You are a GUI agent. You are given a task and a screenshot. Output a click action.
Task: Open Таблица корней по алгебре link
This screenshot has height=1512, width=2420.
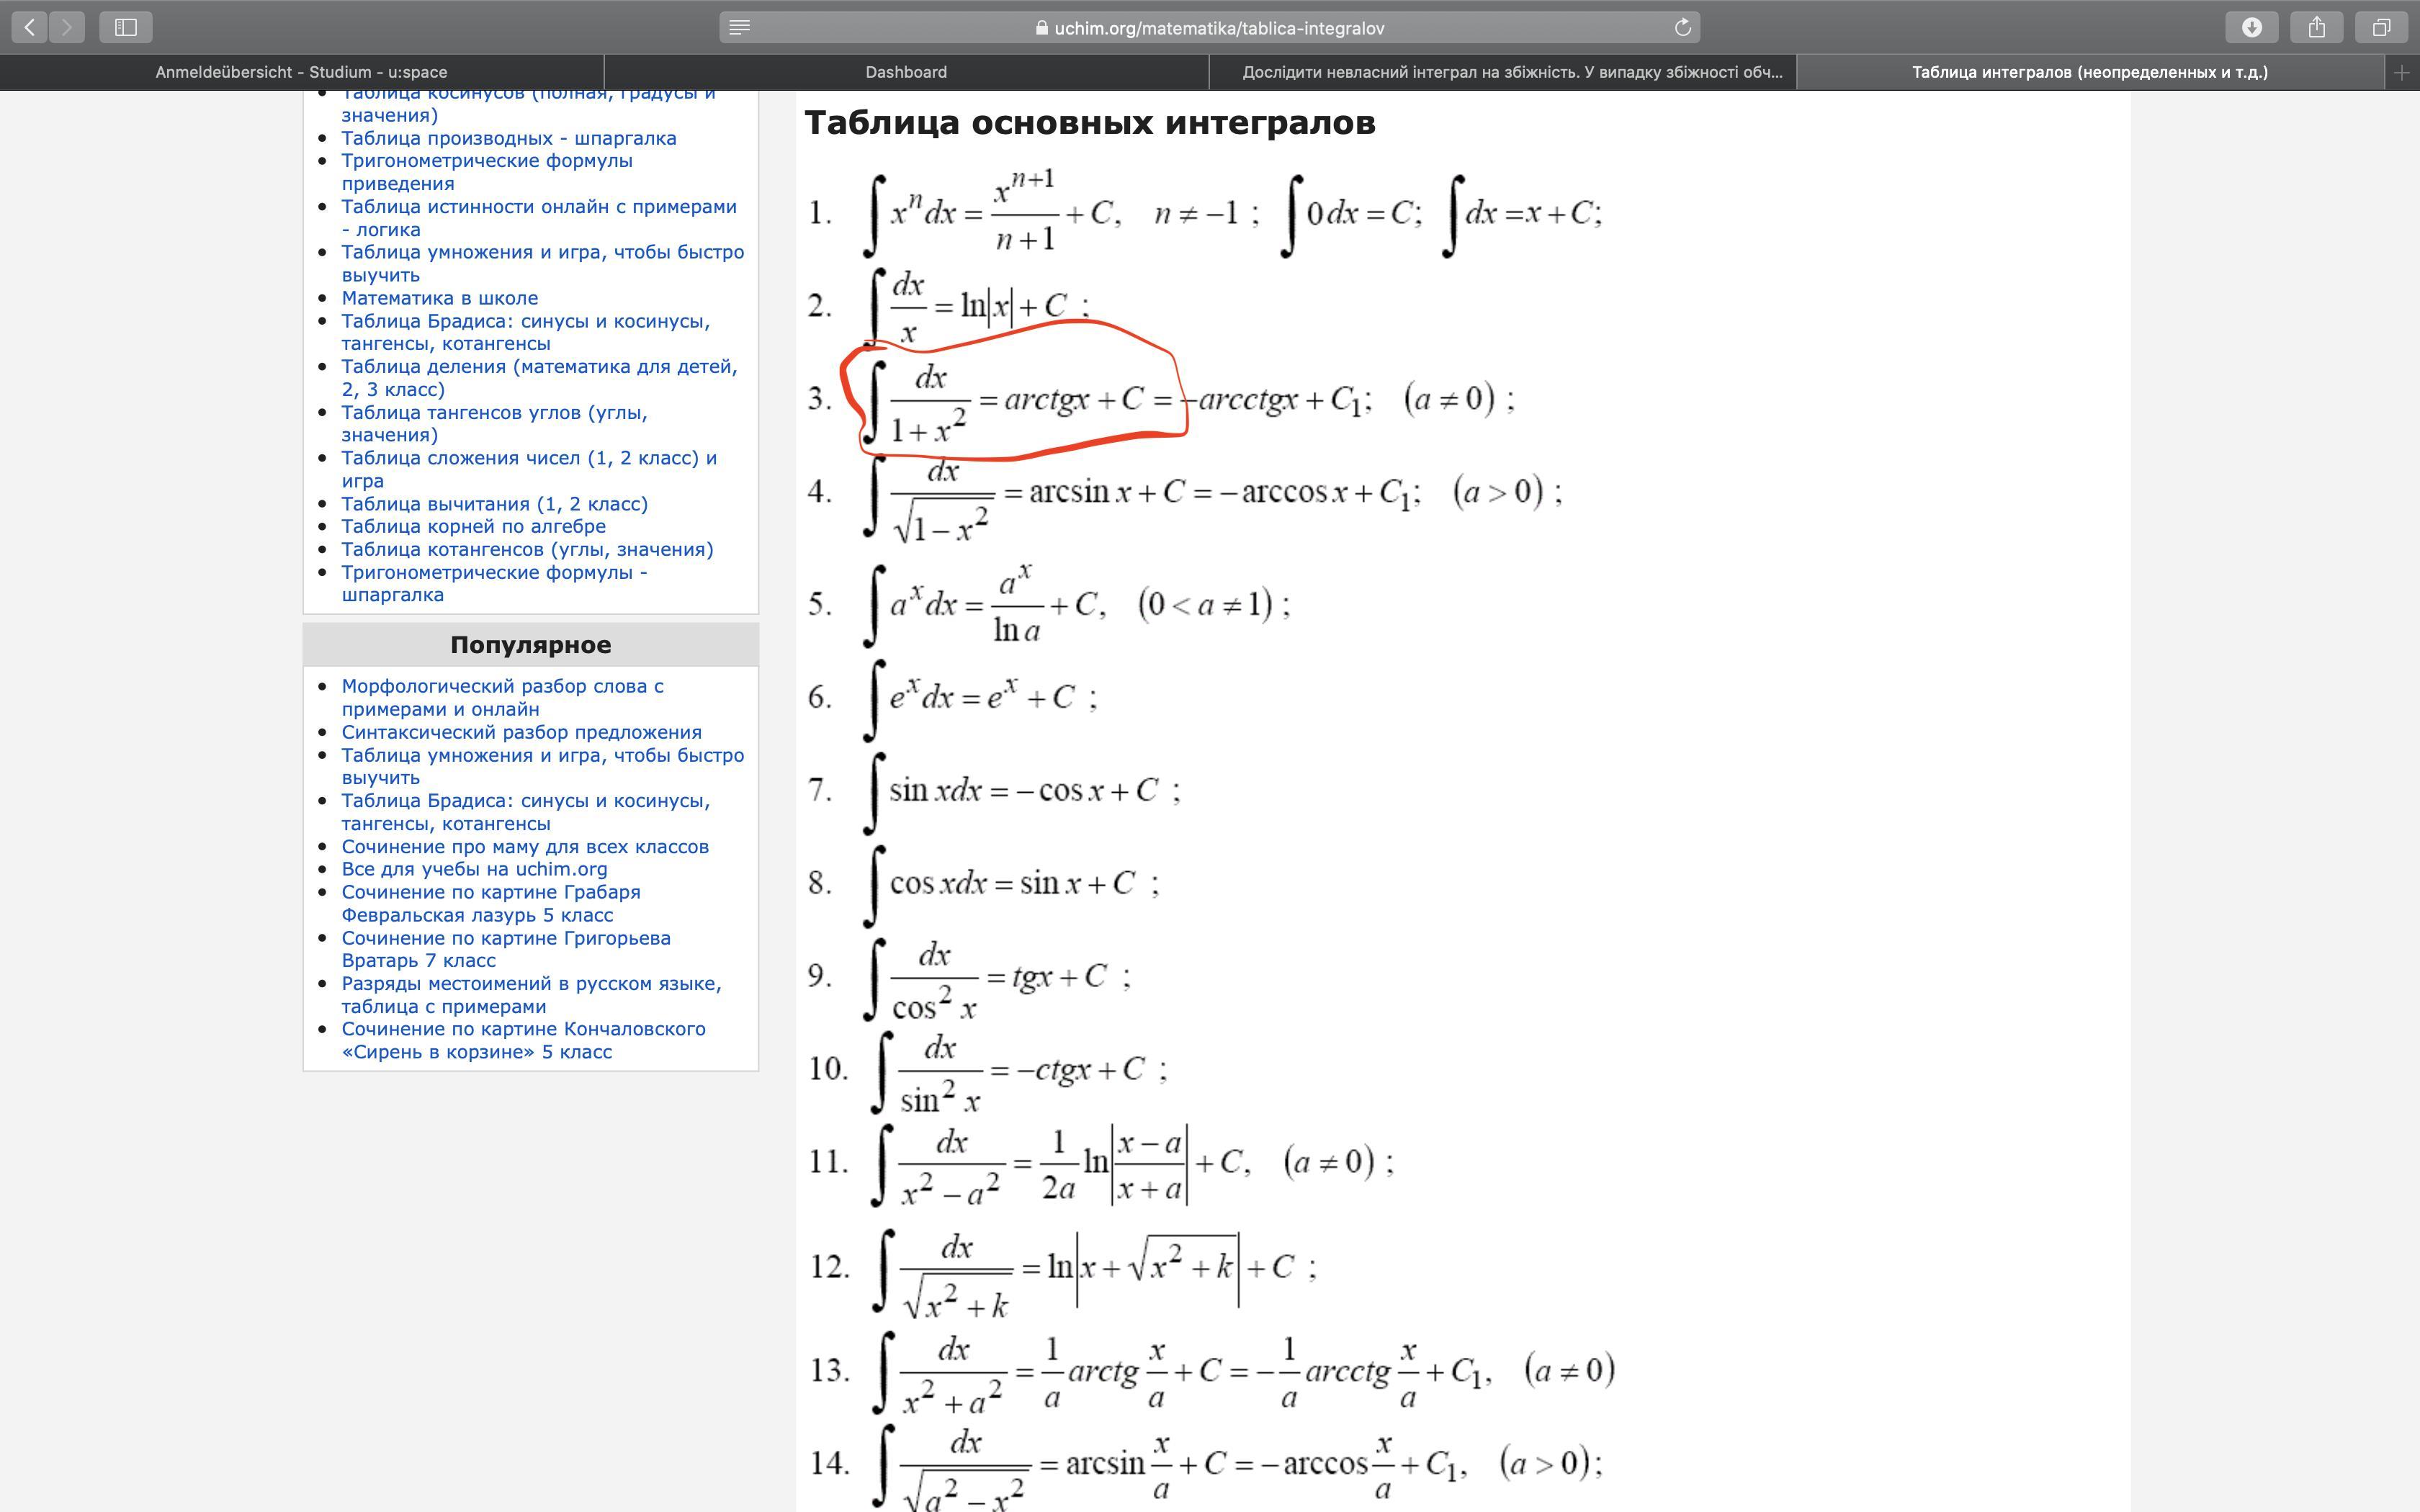click(x=473, y=526)
